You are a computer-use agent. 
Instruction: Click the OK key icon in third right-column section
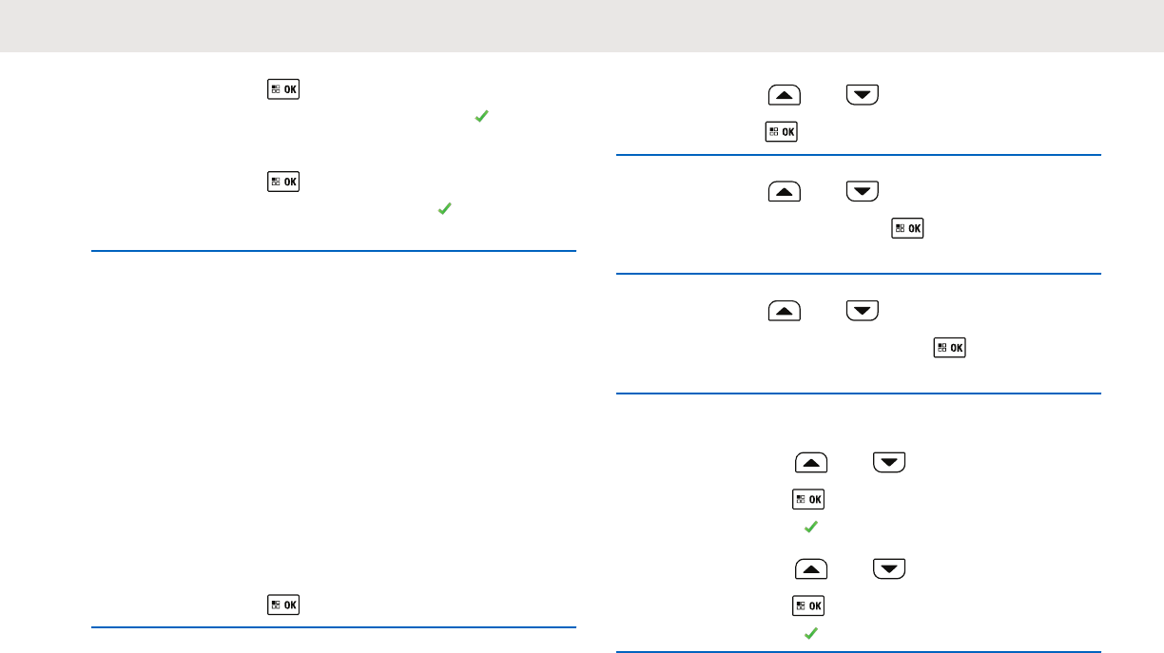point(949,348)
